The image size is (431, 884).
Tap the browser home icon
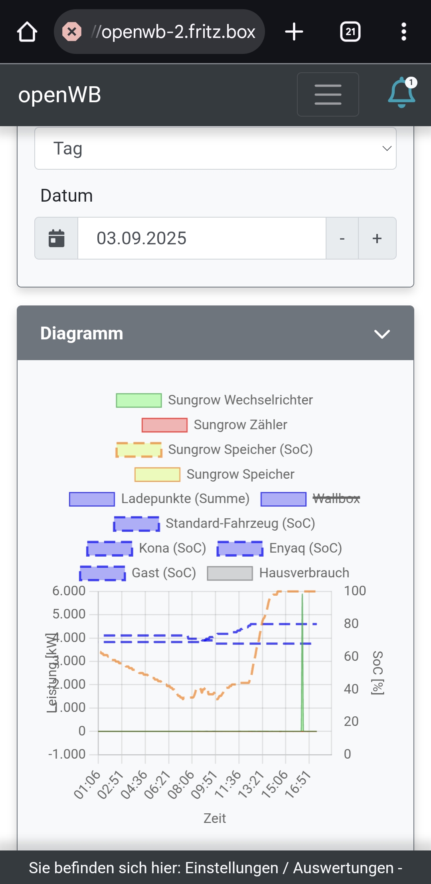(x=27, y=32)
